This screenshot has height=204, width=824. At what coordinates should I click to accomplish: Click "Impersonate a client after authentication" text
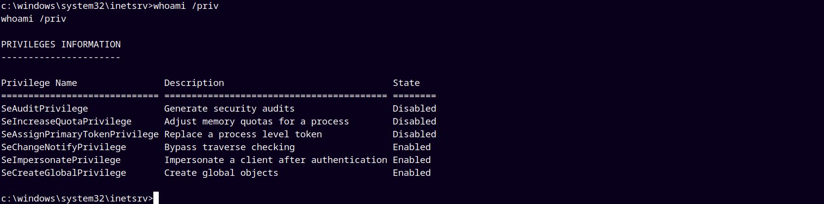pos(275,160)
